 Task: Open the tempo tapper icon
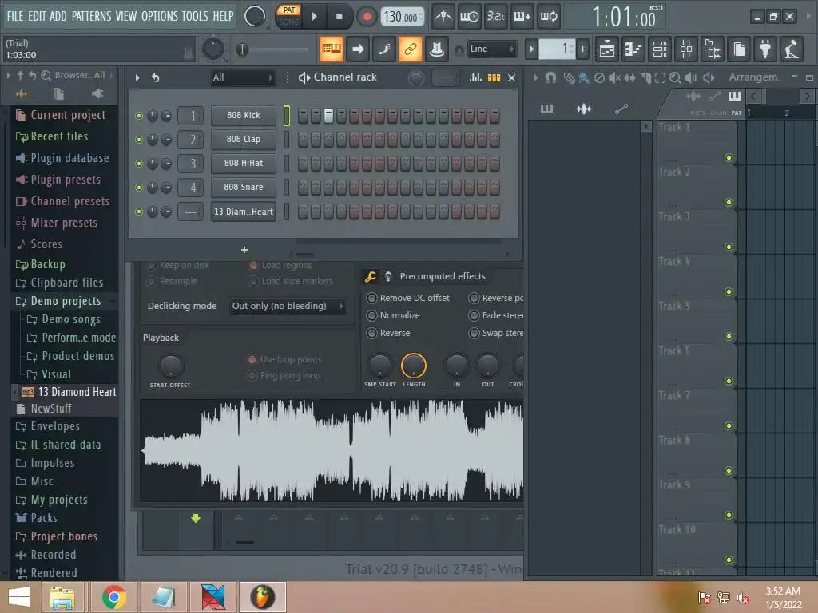coord(792,49)
